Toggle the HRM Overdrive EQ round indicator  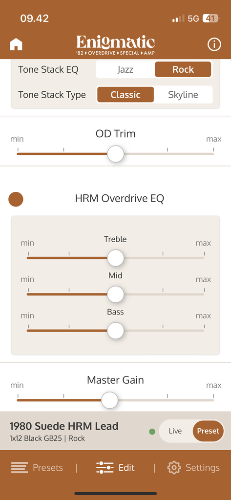[x=16, y=199]
